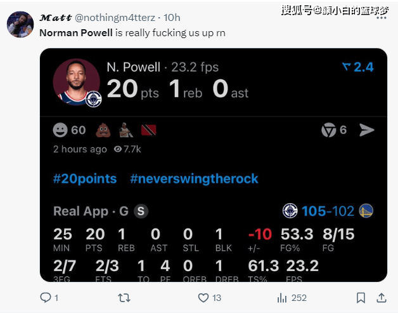The width and height of the screenshot is (398, 313).
Task: Click the red and black flag reaction
Action: click(x=148, y=130)
